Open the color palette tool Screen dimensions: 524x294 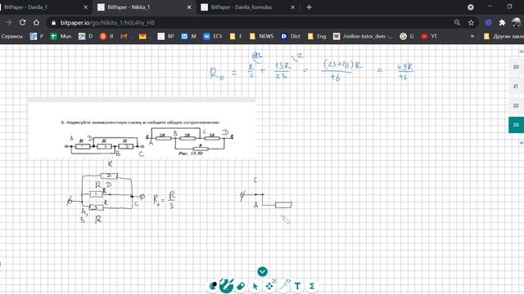tap(213, 286)
